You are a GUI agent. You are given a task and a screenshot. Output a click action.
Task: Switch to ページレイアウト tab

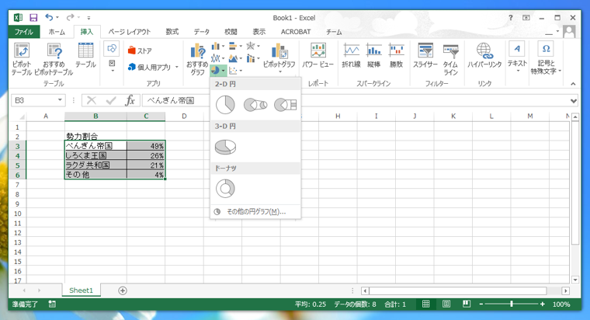(x=130, y=32)
